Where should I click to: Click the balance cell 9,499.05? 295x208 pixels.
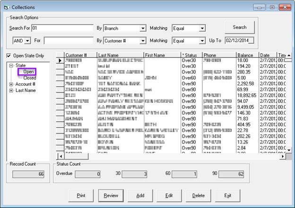[247, 107]
